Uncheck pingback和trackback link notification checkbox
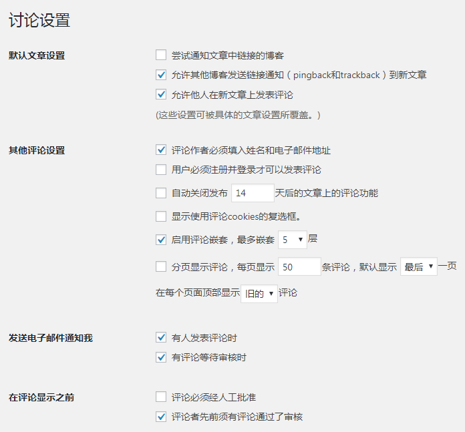Screen dimensions: 465x432 161,75
